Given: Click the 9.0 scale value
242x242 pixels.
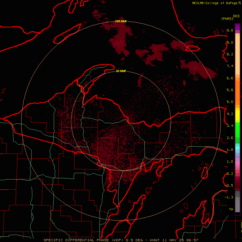Looking at the screenshot, I should coord(230,42).
